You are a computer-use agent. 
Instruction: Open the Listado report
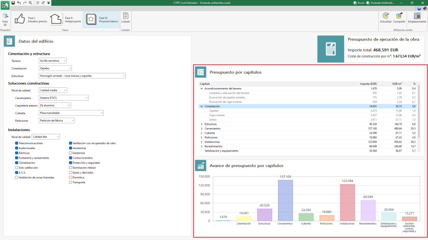125,18
